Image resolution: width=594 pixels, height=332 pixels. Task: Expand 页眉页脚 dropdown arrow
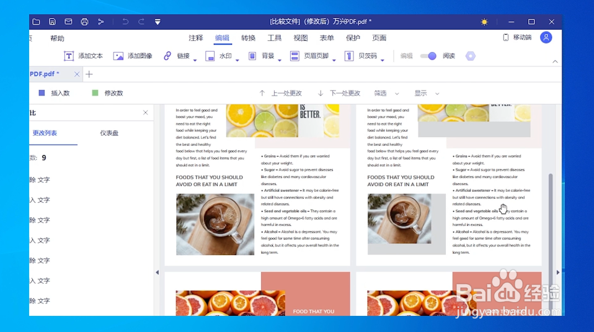click(334, 60)
